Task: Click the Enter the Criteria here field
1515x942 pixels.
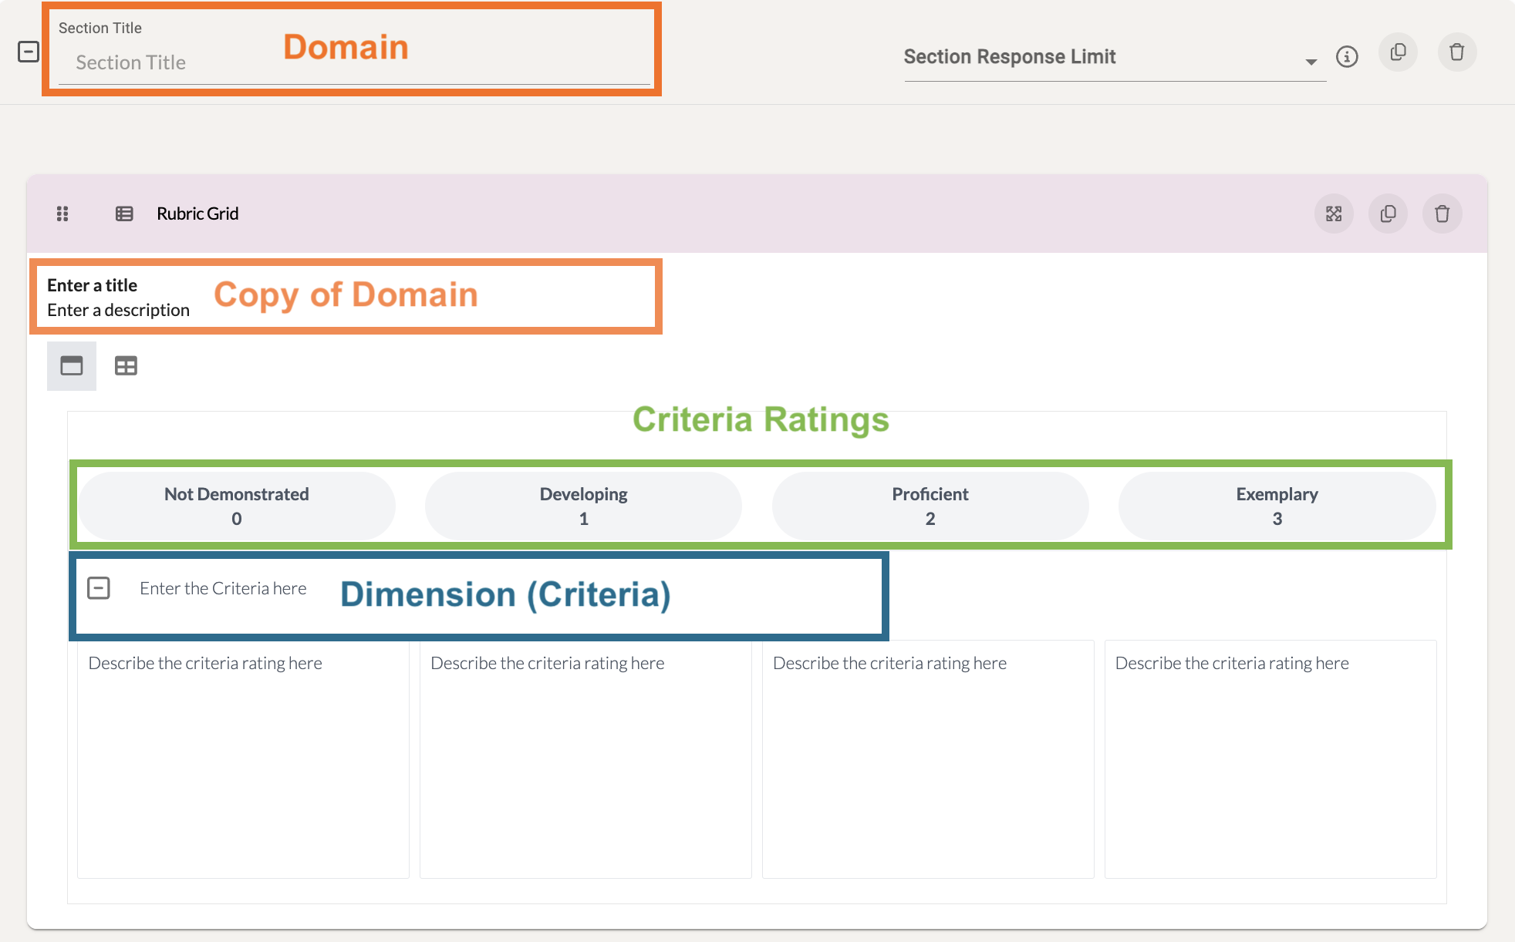Action: (x=223, y=588)
